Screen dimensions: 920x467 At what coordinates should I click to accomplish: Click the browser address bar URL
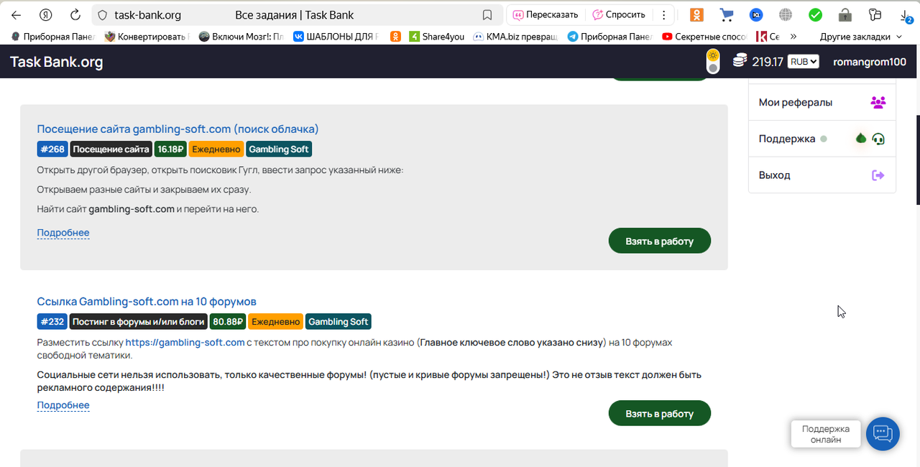coord(147,15)
